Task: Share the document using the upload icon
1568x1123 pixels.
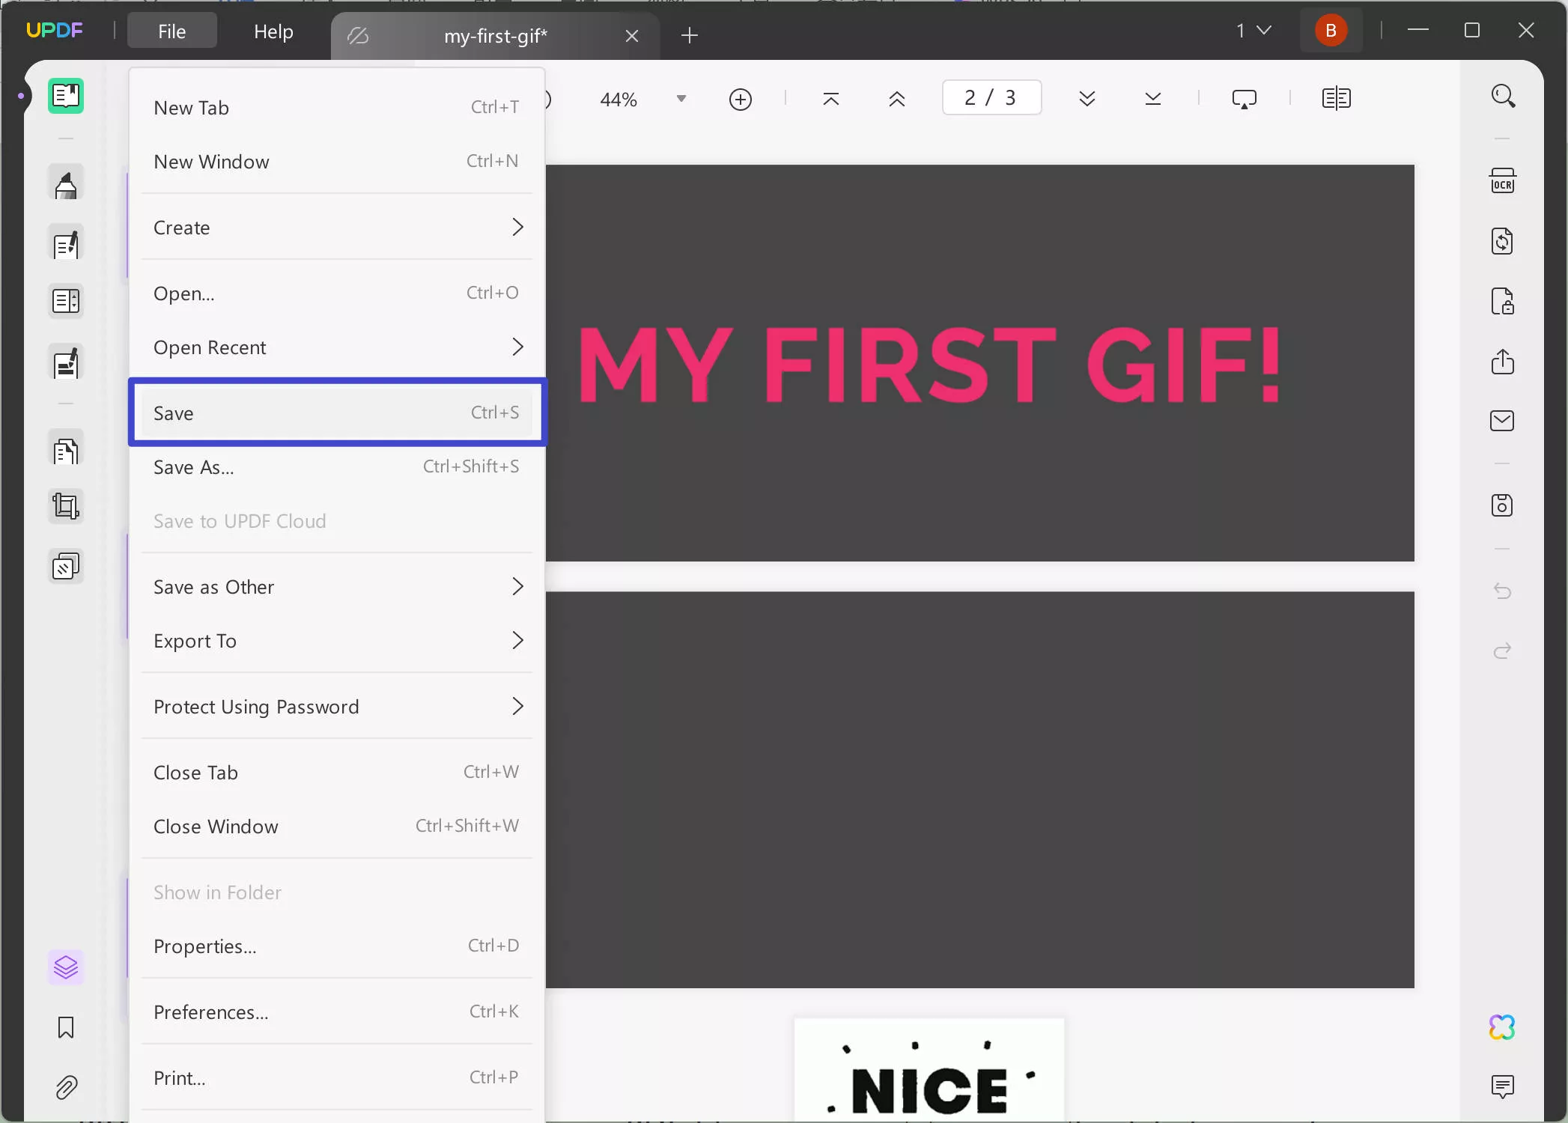Action: [x=1504, y=362]
